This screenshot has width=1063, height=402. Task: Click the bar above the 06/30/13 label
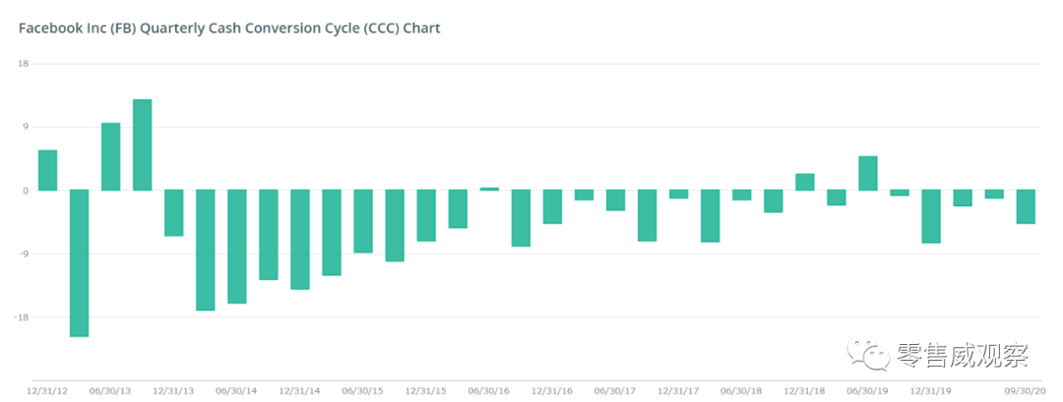pos(110,156)
